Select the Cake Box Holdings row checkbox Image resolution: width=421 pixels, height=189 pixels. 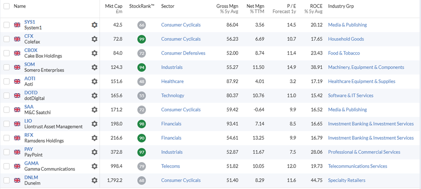[x=6, y=53]
